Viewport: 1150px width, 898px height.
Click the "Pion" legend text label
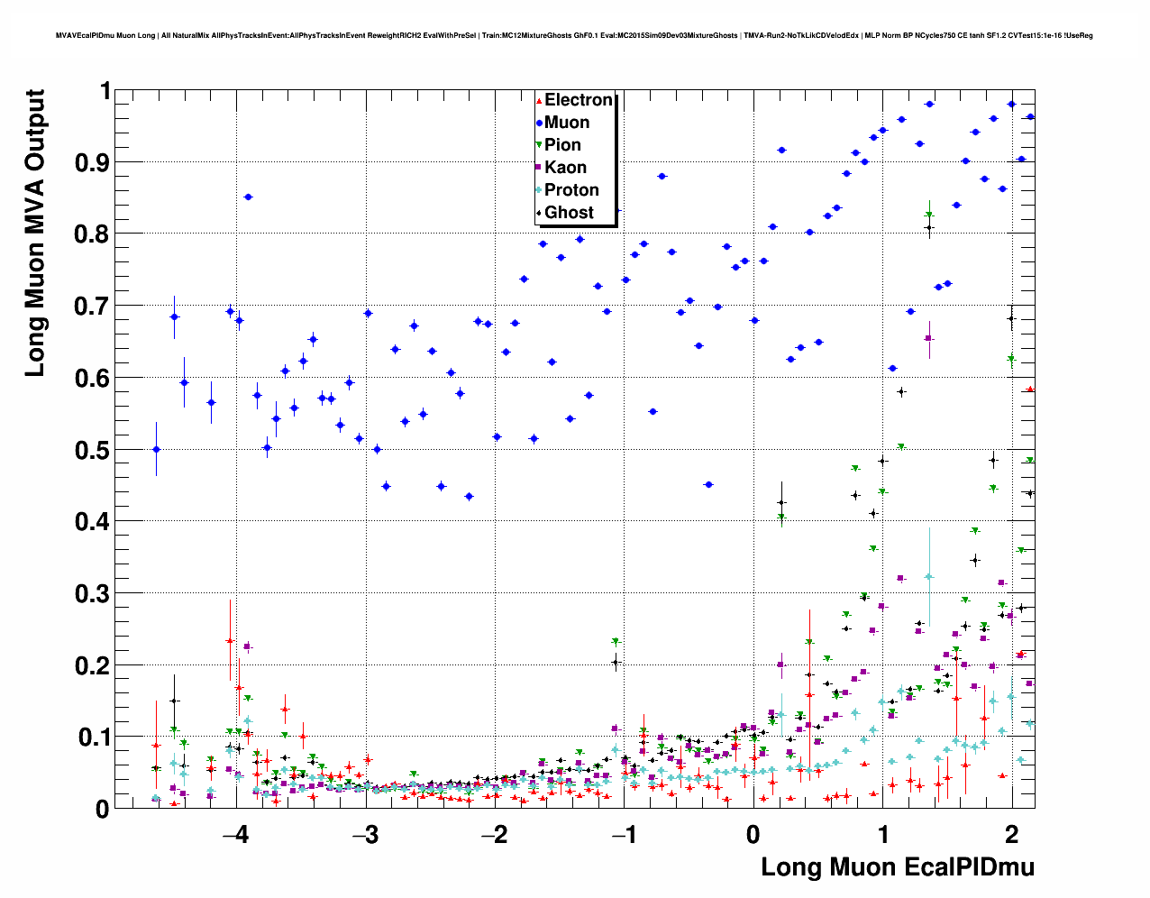562,145
